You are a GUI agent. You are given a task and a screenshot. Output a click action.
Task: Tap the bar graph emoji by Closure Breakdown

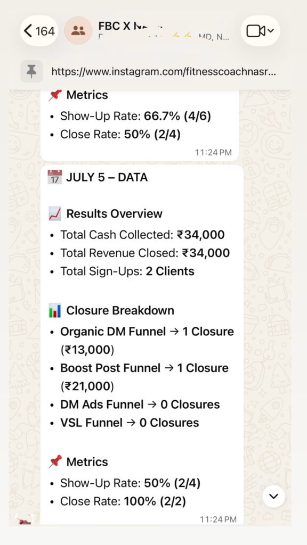click(55, 310)
